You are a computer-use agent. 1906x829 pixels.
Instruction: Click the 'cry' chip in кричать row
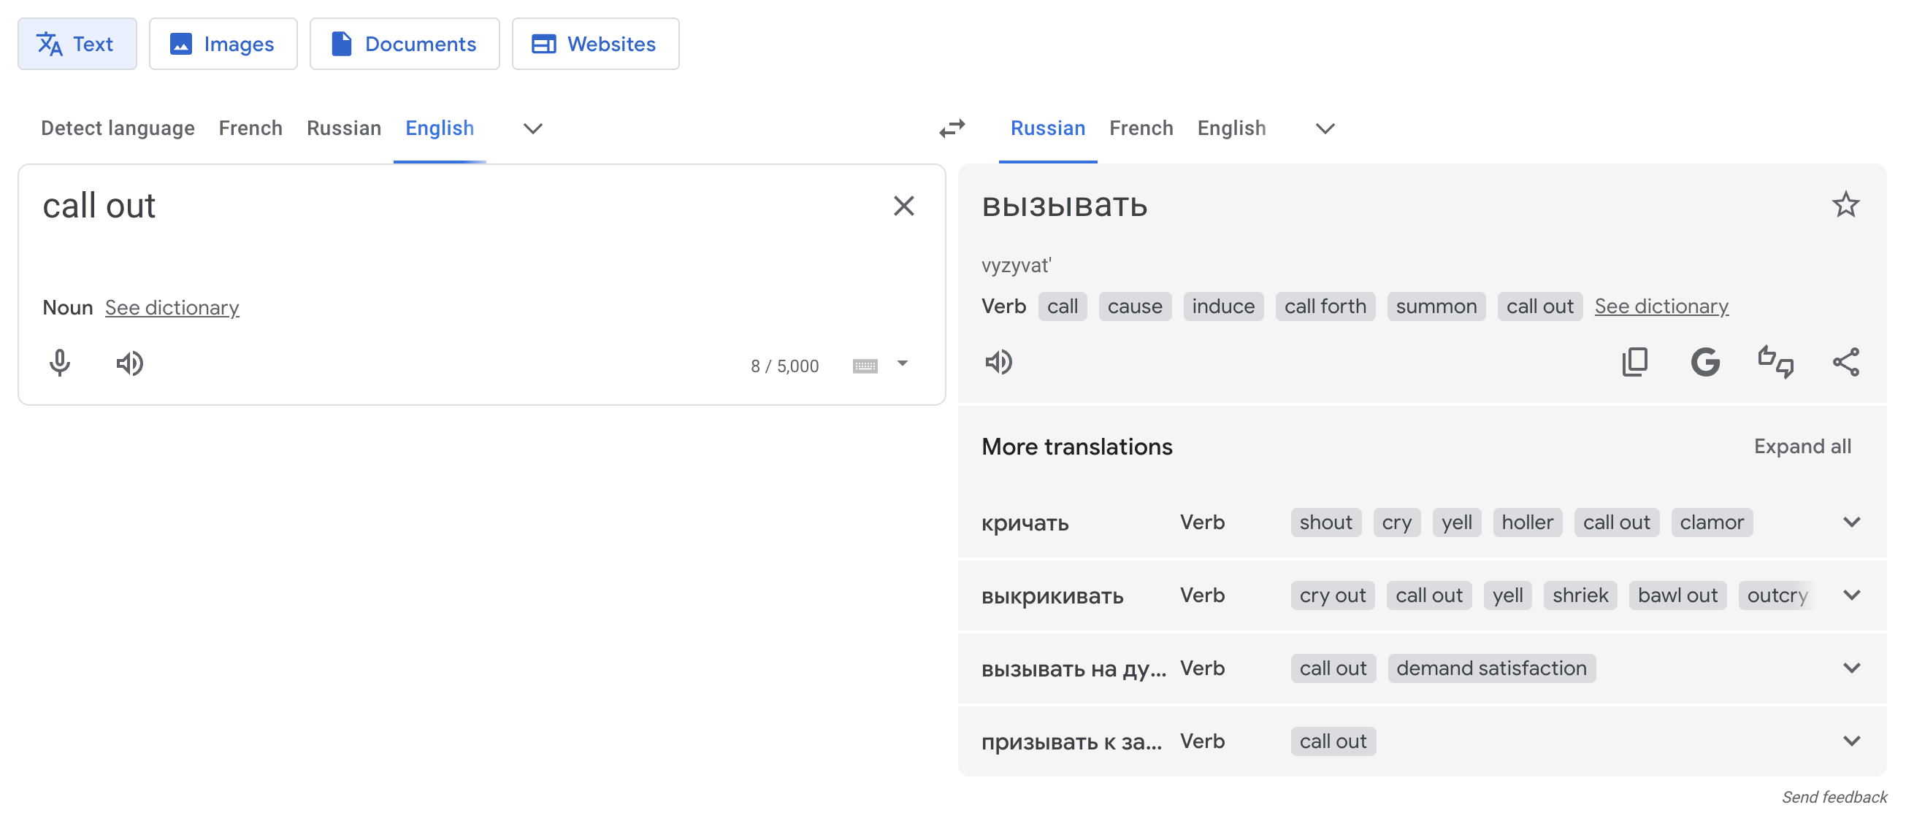pos(1396,522)
